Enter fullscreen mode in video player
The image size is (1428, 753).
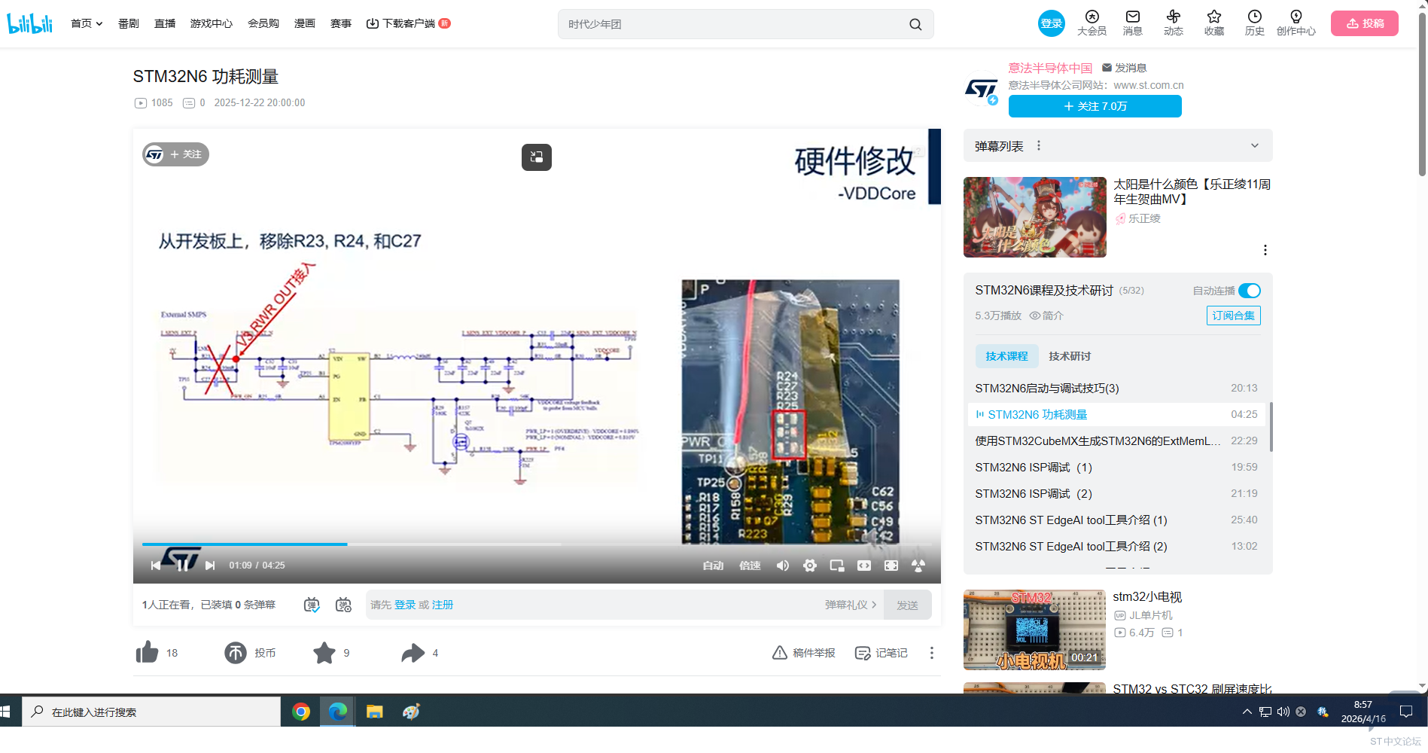point(891,566)
